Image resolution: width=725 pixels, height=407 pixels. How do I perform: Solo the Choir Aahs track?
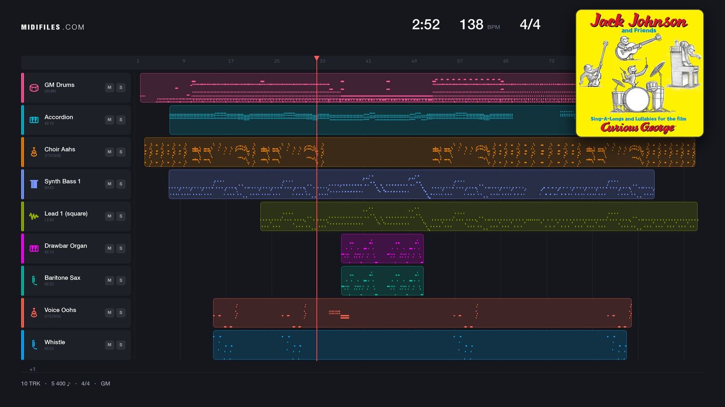coord(121,152)
